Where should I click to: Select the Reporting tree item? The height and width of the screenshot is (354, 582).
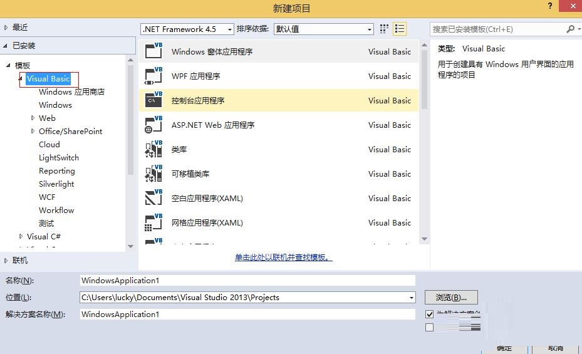pos(57,170)
